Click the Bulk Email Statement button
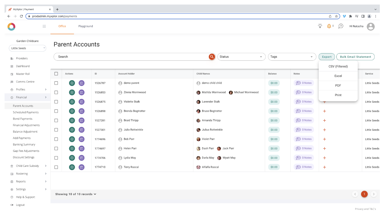 [x=355, y=56]
